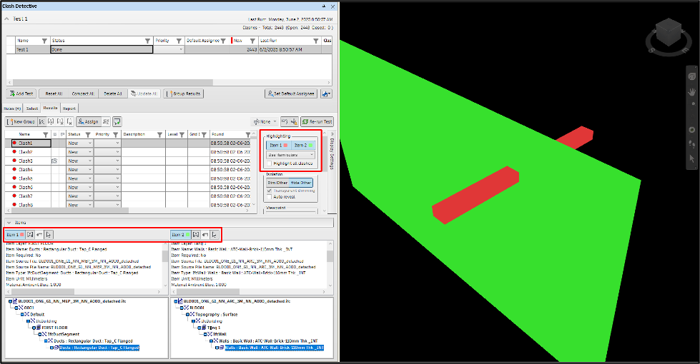Viewport: 700px width, 364px height.
Task: Toggle the Dim Other isolation button
Action: tap(277, 183)
